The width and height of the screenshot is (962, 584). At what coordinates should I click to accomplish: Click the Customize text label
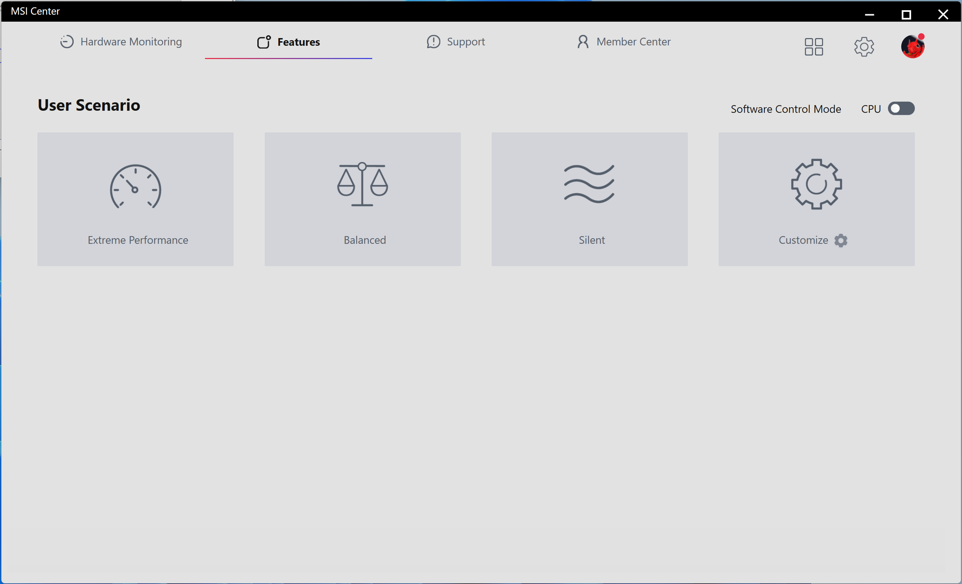[x=803, y=240]
